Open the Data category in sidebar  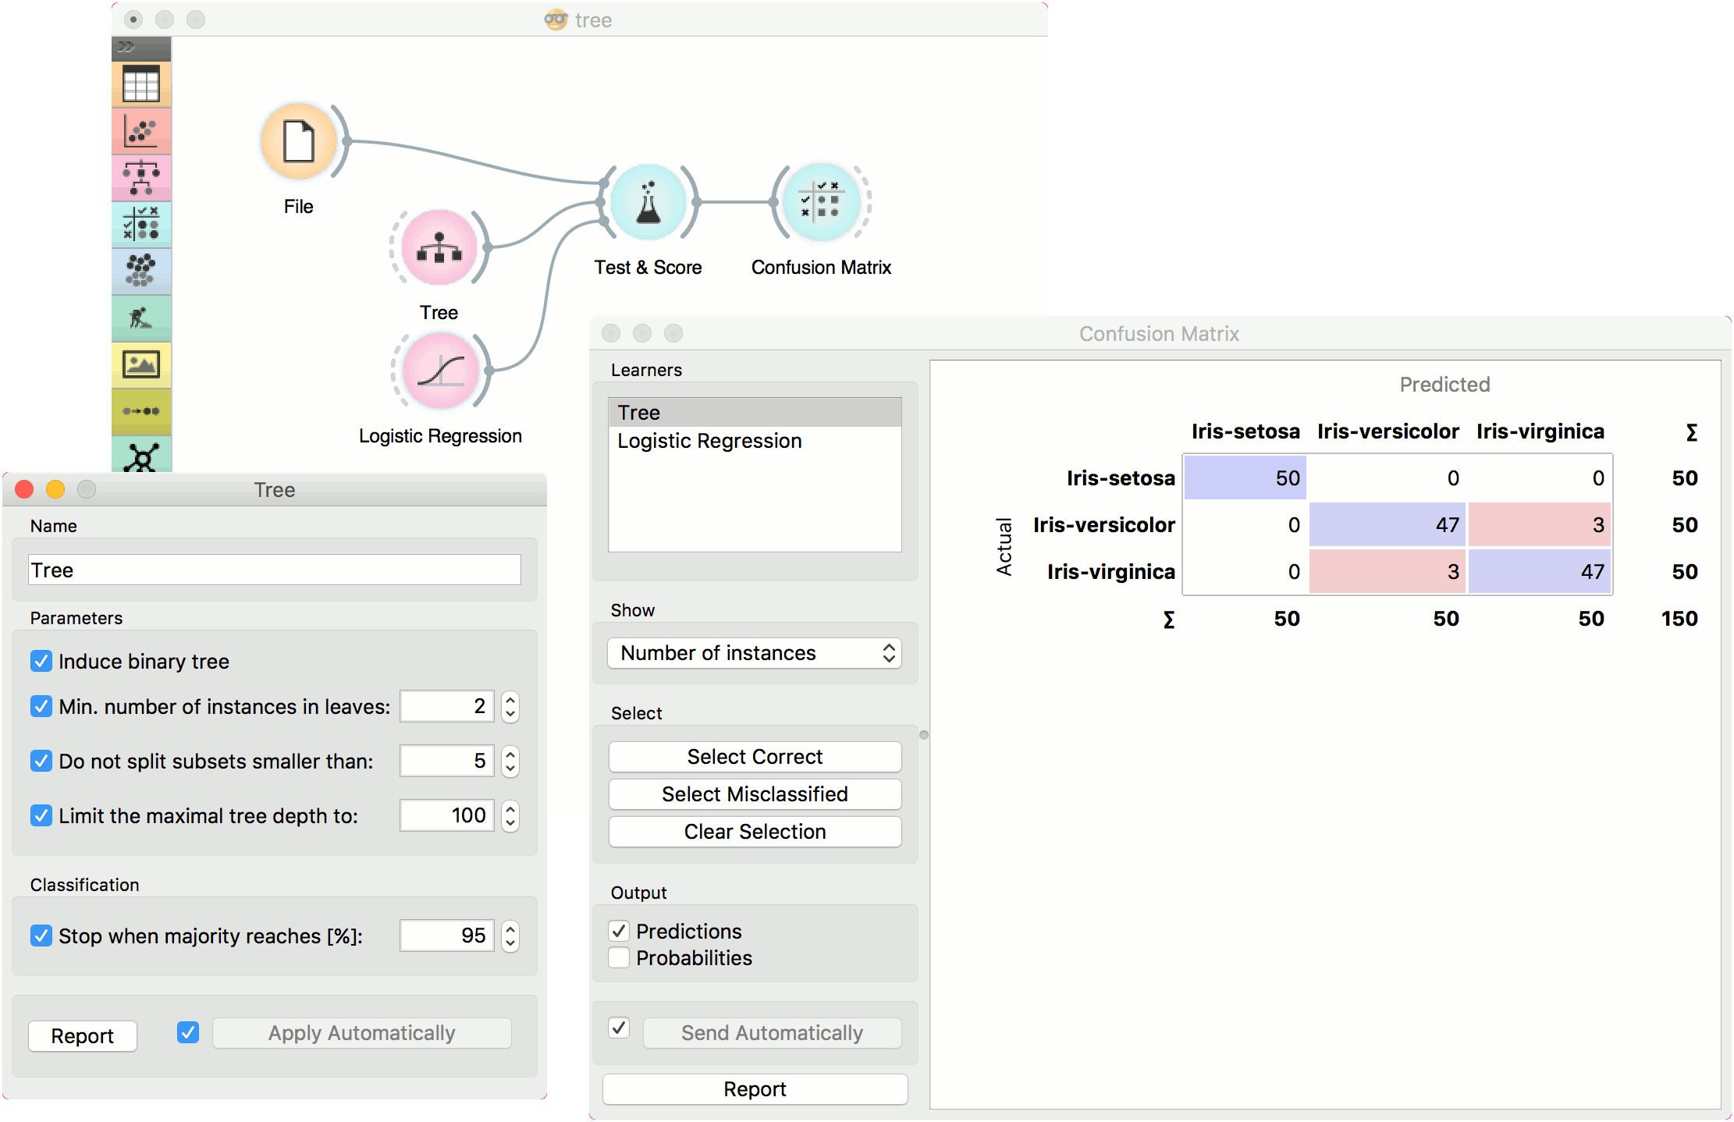click(x=141, y=84)
